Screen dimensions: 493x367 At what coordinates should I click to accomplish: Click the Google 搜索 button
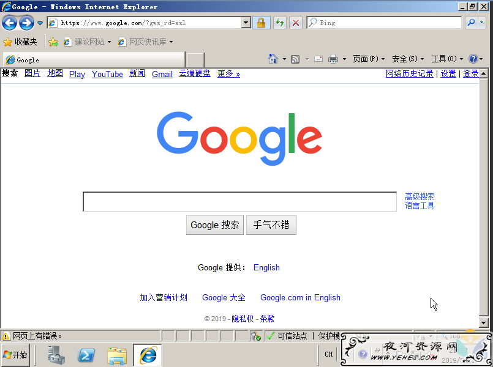215,224
